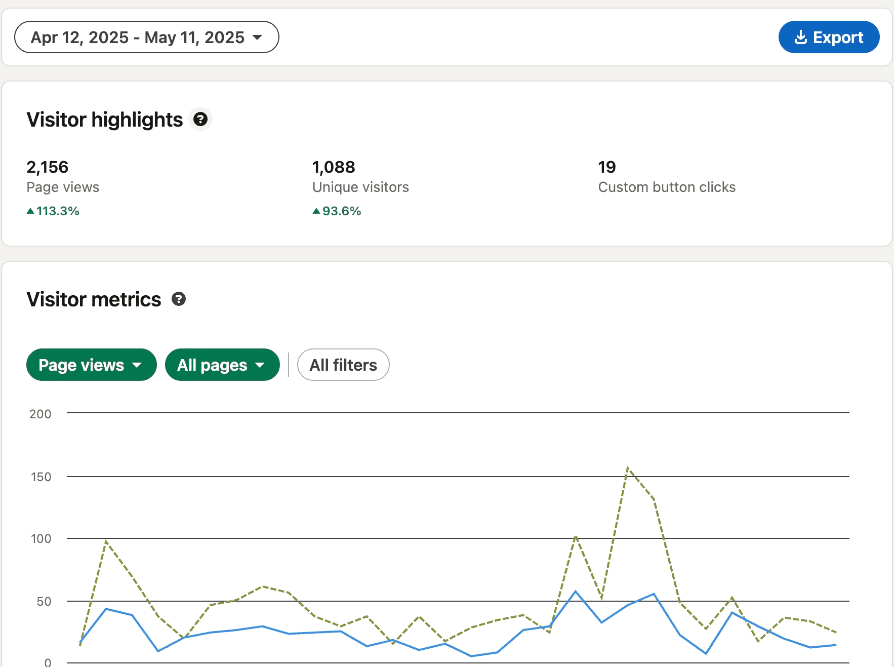Click the 113.3% increase indicator
Viewport: 894px width, 667px height.
click(53, 211)
